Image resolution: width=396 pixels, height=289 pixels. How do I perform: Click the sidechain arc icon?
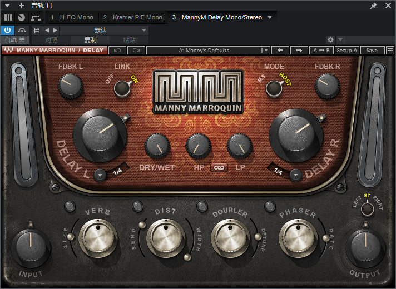click(22, 31)
